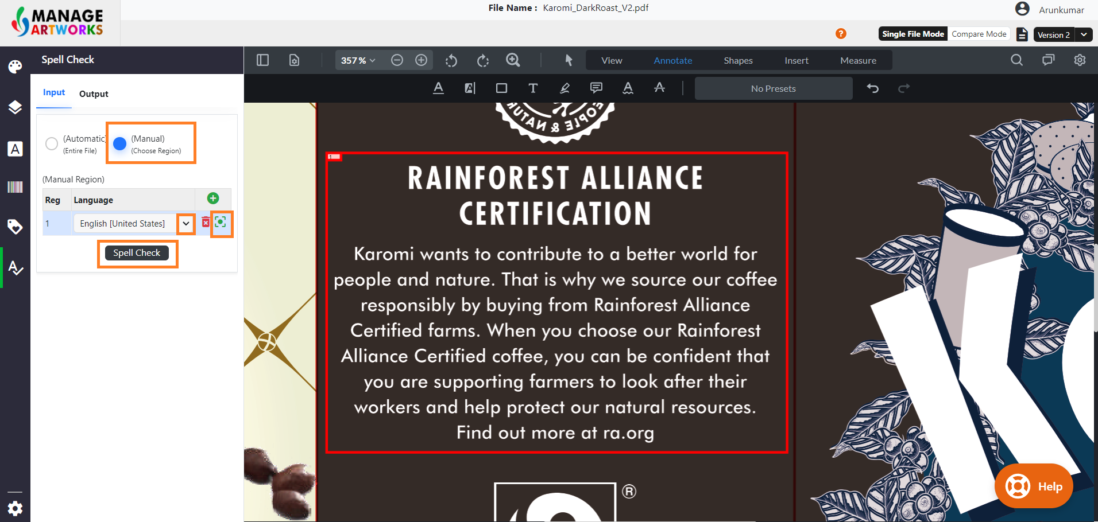Open the 357% zoom level dropdown
This screenshot has height=522, width=1098.
358,60
